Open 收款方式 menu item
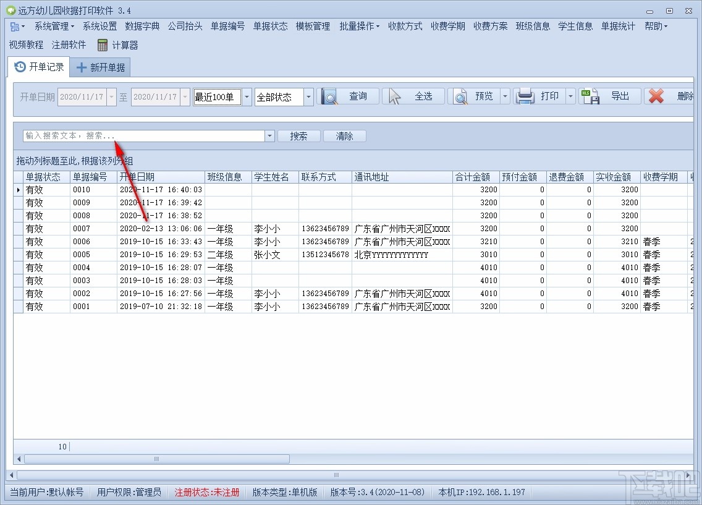Viewport: 702px width, 505px height. click(405, 27)
